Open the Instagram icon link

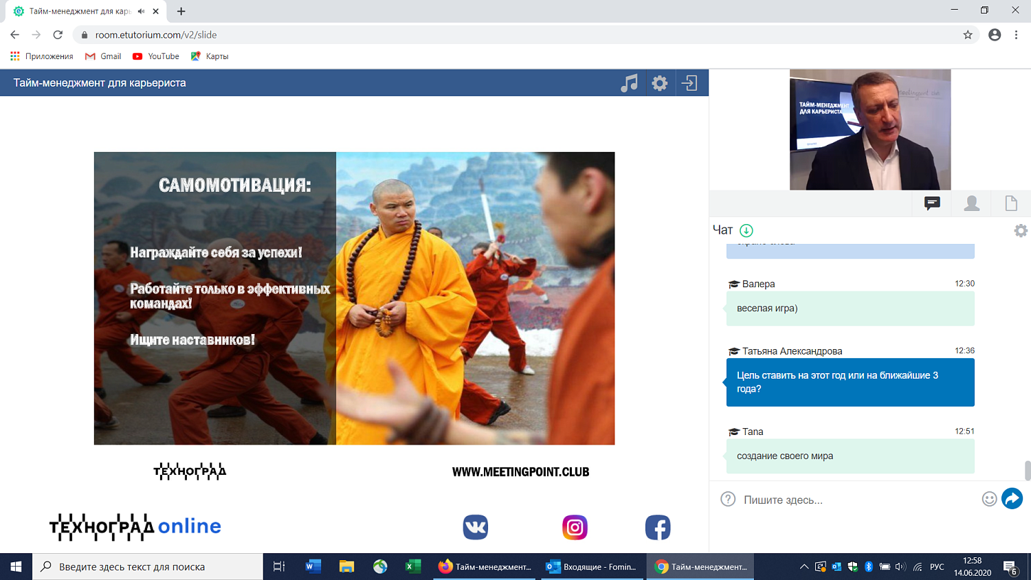coord(575,527)
